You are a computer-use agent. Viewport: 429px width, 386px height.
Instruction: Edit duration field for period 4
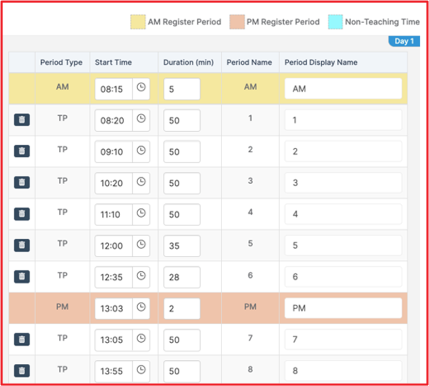click(x=182, y=215)
